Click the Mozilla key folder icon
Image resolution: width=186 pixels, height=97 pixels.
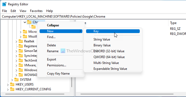[x=25, y=37]
